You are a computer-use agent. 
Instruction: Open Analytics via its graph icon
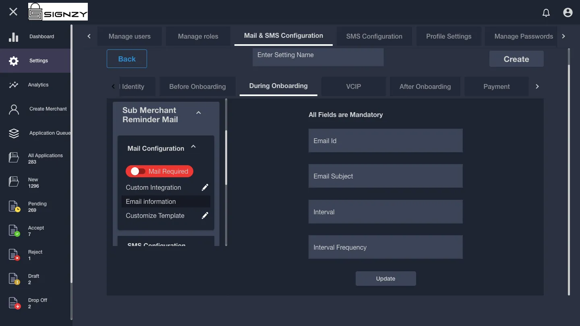(14, 85)
